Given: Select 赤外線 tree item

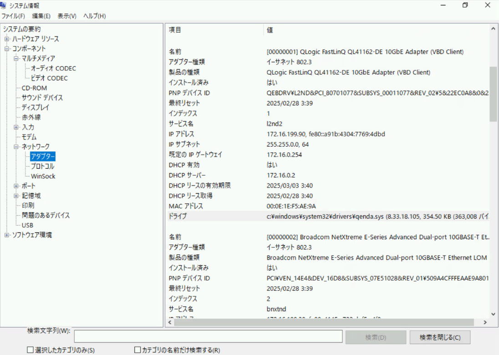Looking at the screenshot, I should [31, 118].
